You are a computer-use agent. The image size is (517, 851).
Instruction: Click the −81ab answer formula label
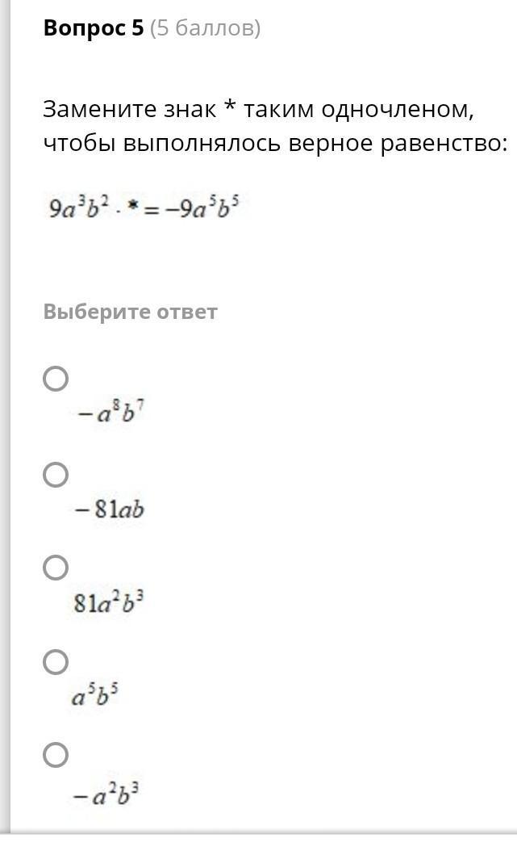[110, 509]
